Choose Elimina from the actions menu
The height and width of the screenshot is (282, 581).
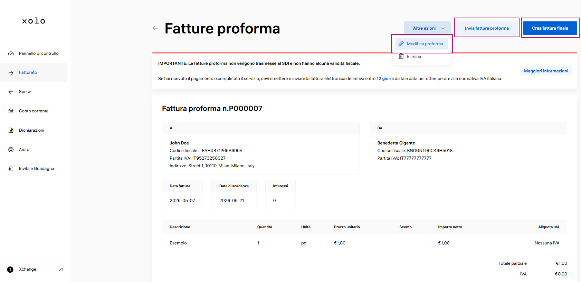(422, 57)
